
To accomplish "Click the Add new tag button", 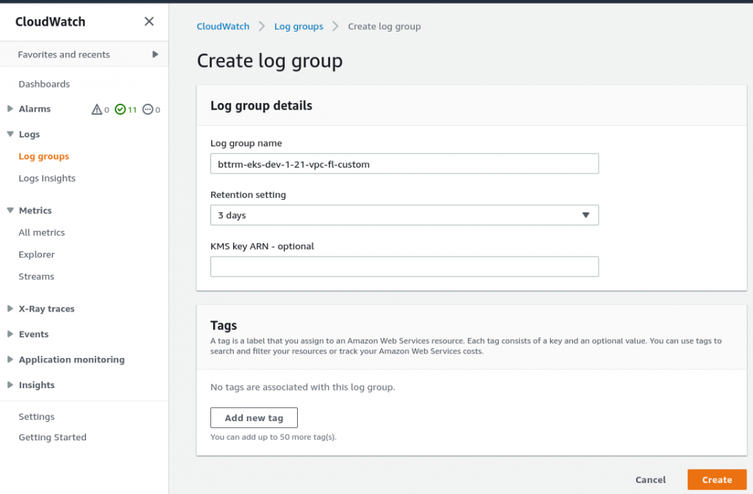I will coord(254,417).
